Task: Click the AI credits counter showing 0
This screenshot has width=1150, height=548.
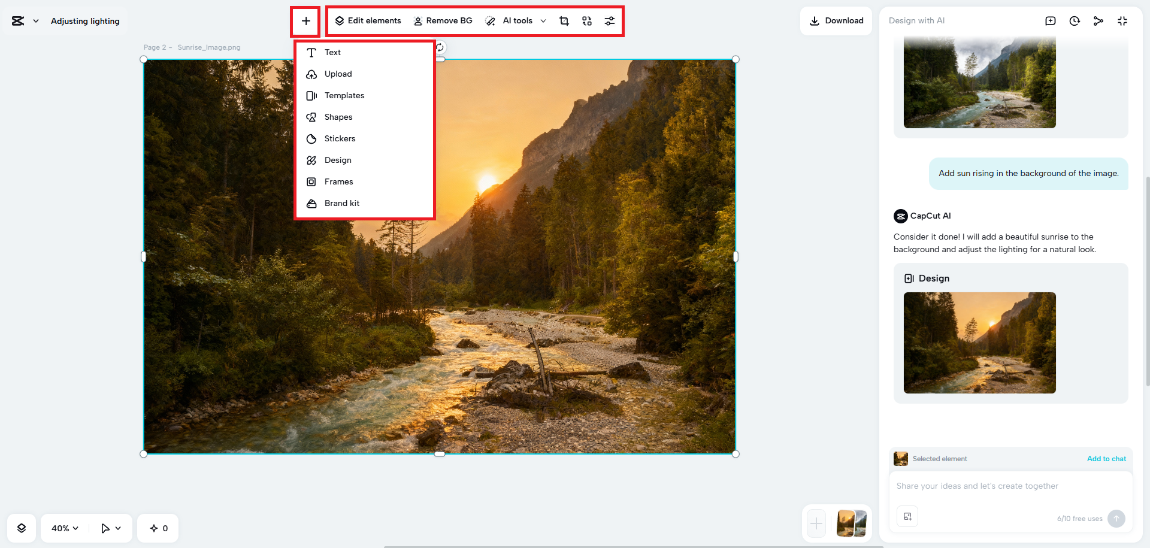Action: tap(158, 528)
